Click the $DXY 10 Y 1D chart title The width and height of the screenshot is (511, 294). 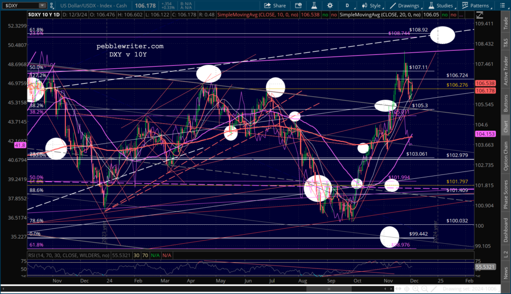pyautogui.click(x=44, y=14)
